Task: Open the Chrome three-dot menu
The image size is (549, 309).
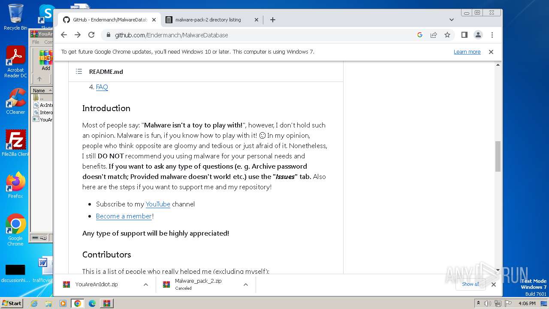Action: coord(492,35)
